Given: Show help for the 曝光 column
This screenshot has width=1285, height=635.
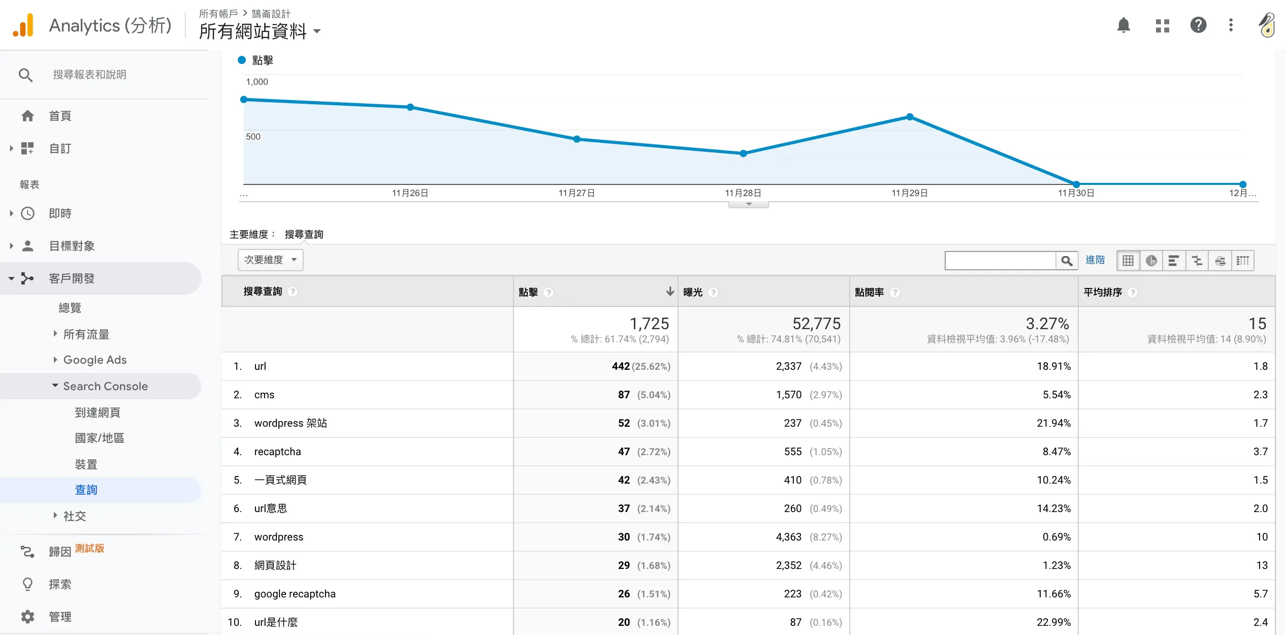Looking at the screenshot, I should pyautogui.click(x=713, y=293).
